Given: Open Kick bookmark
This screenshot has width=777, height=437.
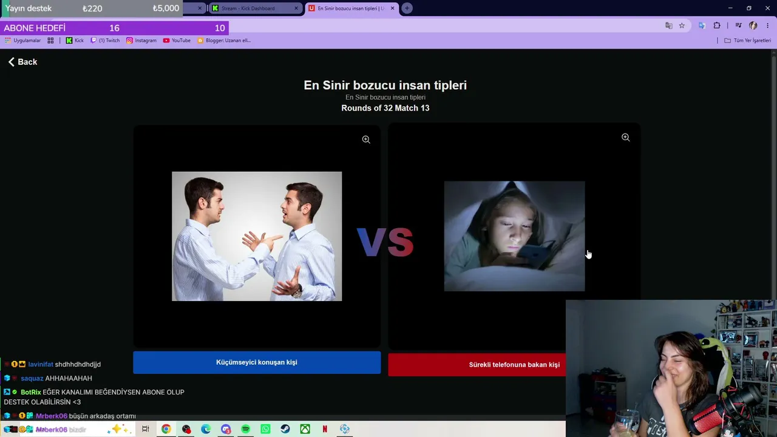Looking at the screenshot, I should [x=75, y=41].
